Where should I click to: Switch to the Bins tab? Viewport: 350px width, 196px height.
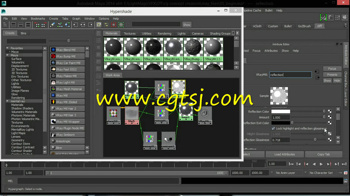[24, 33]
